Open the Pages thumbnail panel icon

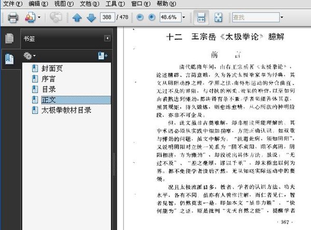point(9,38)
